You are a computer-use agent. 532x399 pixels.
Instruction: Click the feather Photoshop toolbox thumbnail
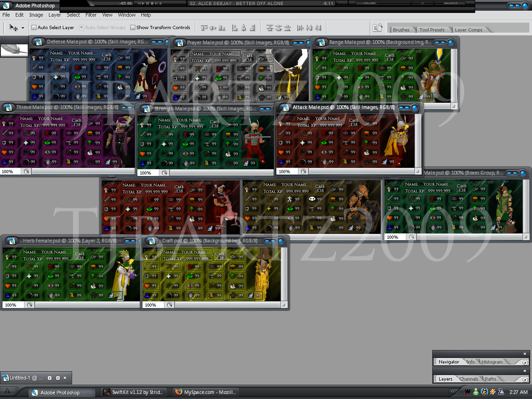[14, 50]
